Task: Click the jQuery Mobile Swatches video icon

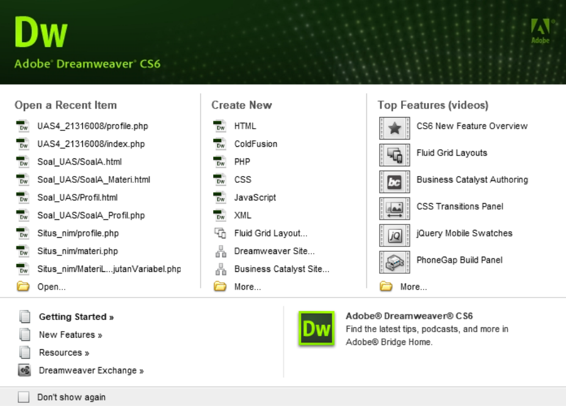Action: pos(394,235)
